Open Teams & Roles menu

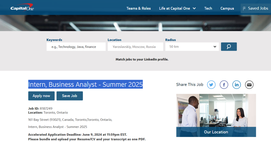tap(139, 8)
